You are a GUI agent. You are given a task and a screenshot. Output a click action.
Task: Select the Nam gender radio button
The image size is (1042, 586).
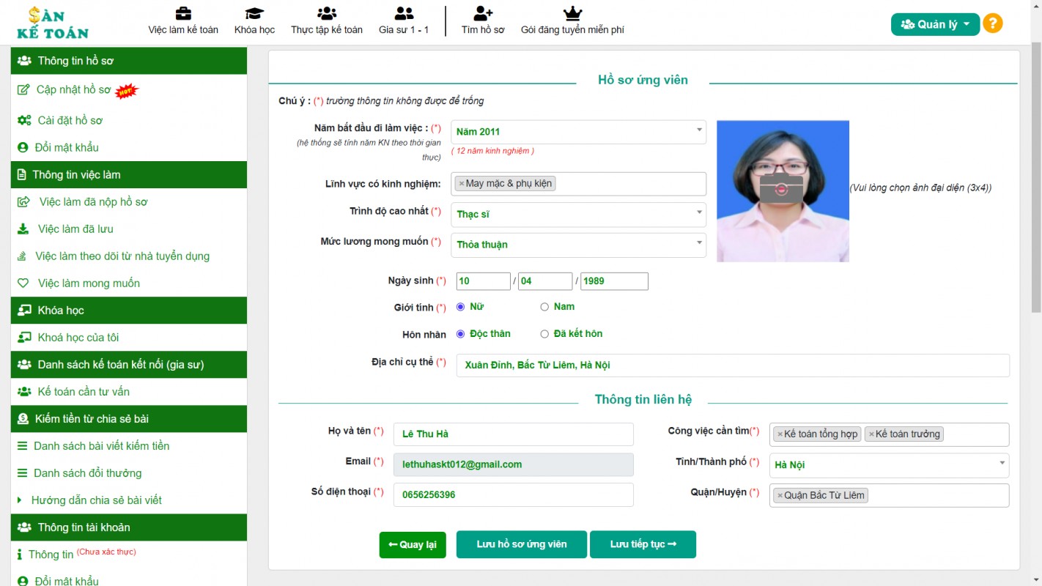544,307
